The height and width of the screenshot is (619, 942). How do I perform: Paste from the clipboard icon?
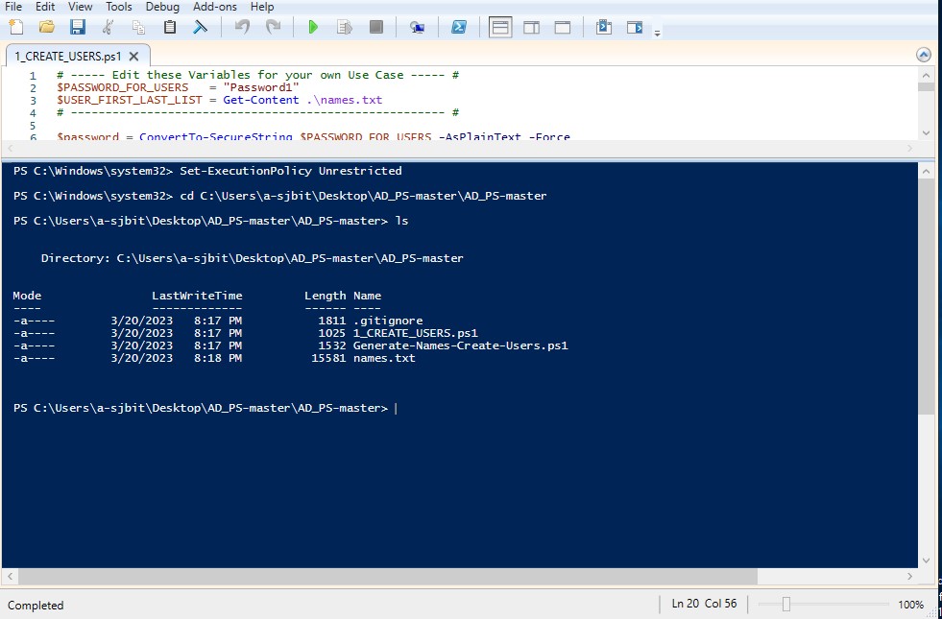[x=170, y=27]
